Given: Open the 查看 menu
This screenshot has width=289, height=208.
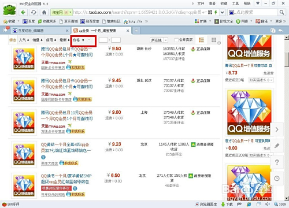Looking at the screenshot, I should point(212,3).
